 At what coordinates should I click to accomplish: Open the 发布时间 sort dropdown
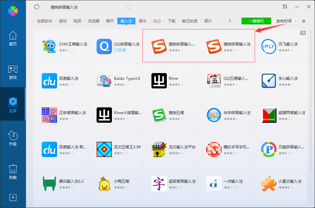click(285, 21)
